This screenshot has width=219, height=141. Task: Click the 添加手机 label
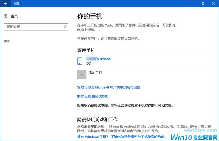click(95, 73)
